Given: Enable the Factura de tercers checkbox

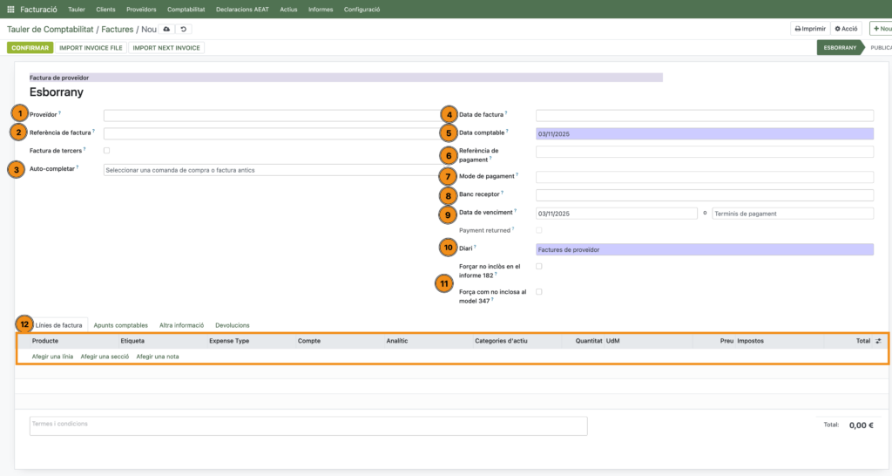Looking at the screenshot, I should coord(107,151).
